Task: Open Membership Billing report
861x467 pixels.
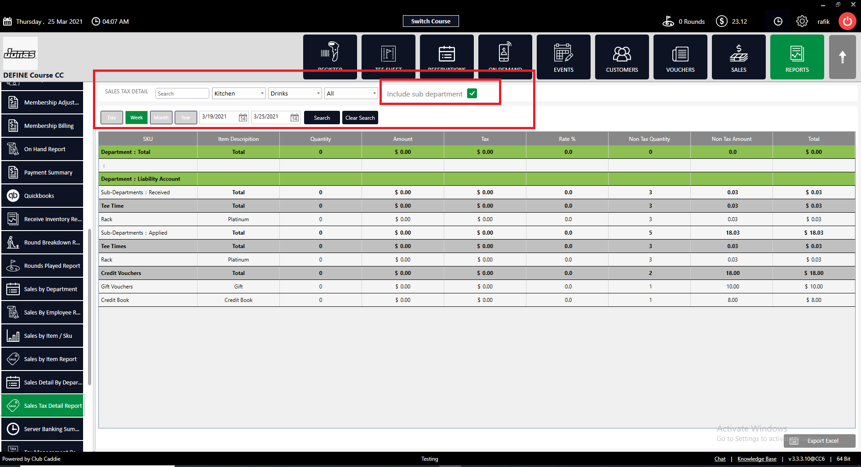Action: tap(42, 126)
